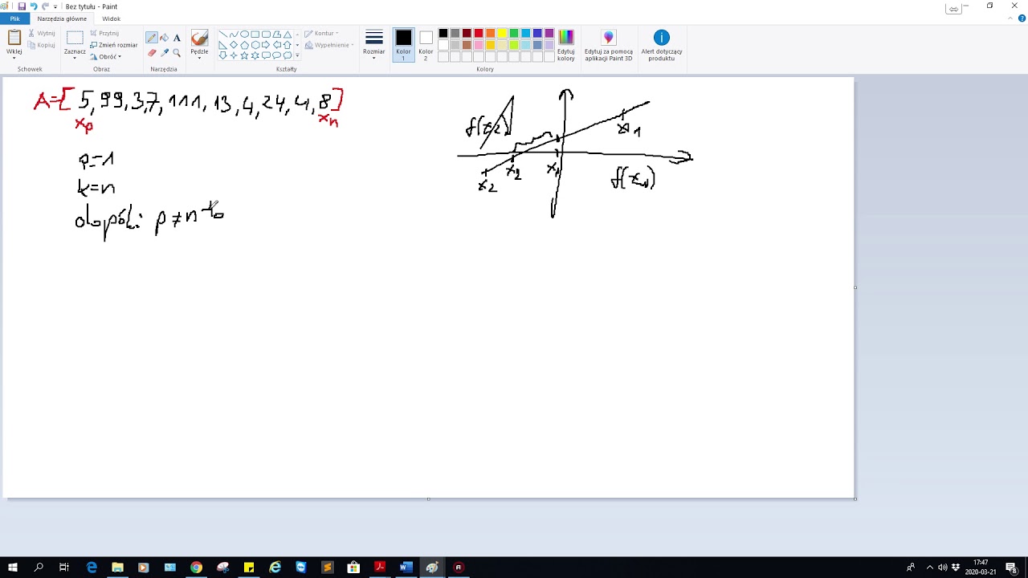Viewport: 1028px width, 578px height.
Task: Select the Text tool (letter A)
Action: (177, 38)
